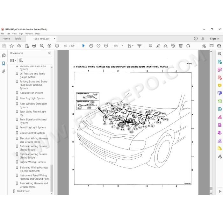223x223 pixels.
Task: Click the Sign In button
Action: tap(214, 39)
